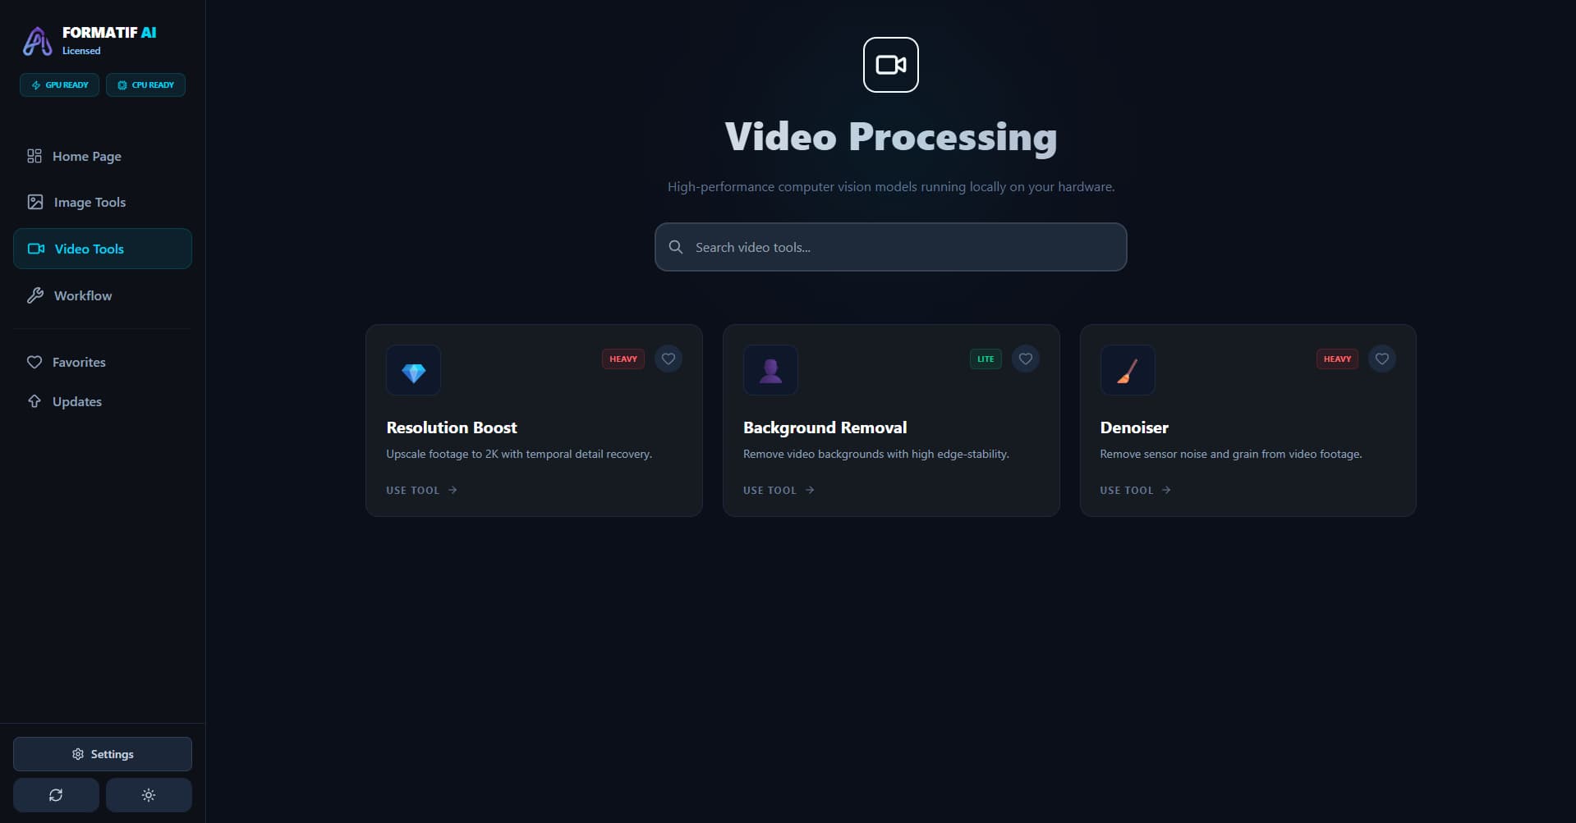Click the Licensed label under the logo
The image size is (1576, 823).
click(81, 51)
